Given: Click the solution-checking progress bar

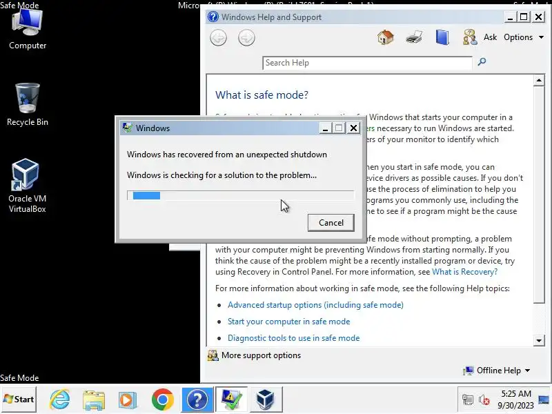Looking at the screenshot, I should [x=240, y=195].
